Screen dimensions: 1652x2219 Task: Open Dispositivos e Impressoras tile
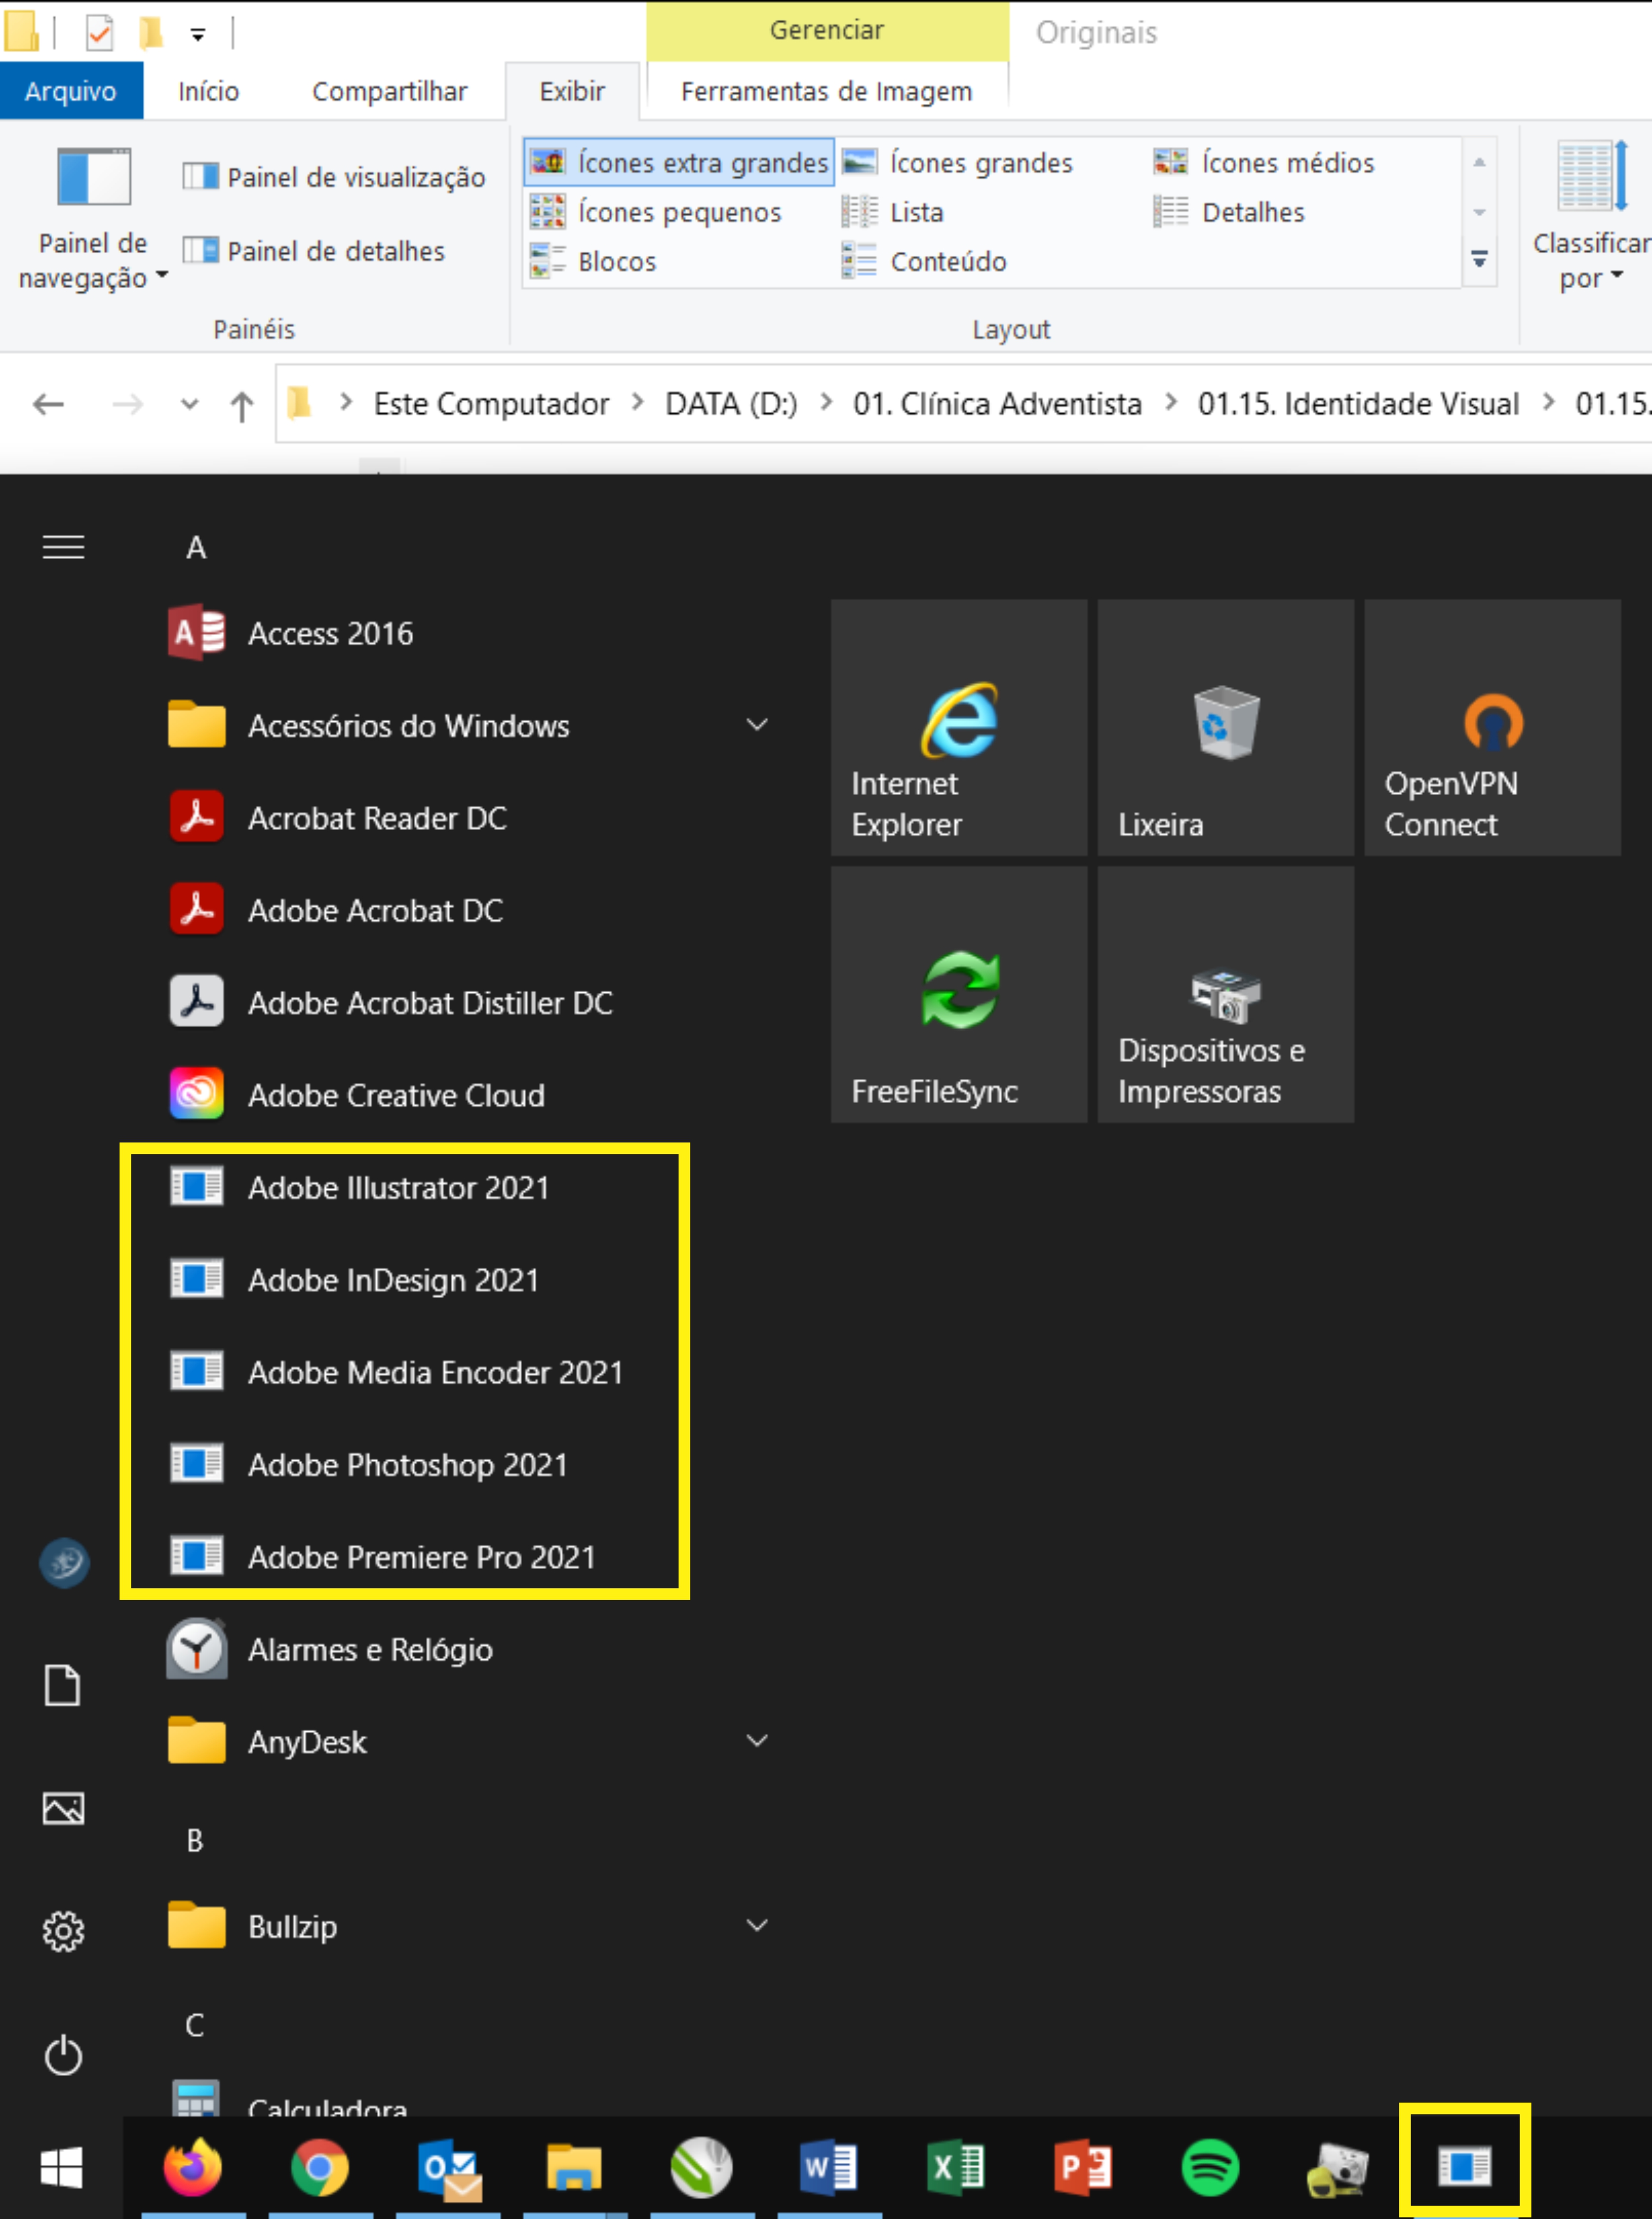click(1225, 994)
